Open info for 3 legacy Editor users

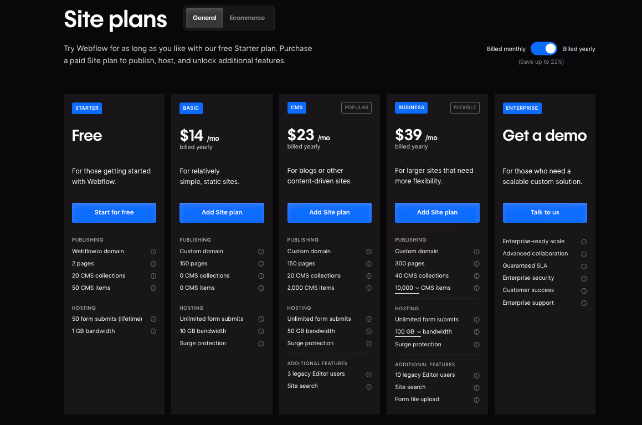pos(368,375)
